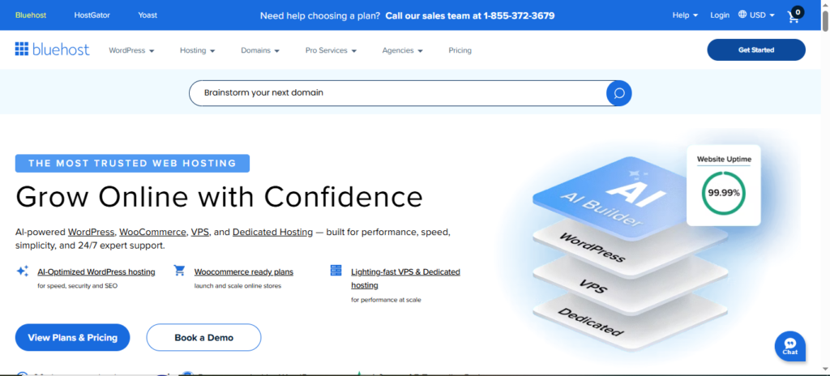
Task: Open the Pricing menu item
Action: click(460, 50)
